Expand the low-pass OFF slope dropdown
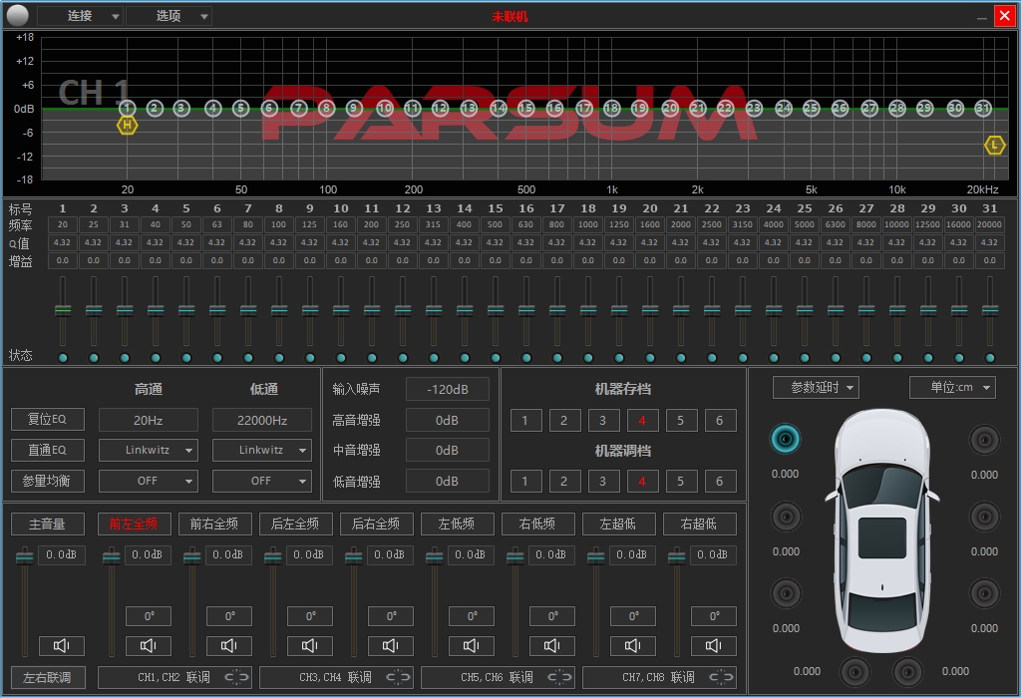 click(262, 481)
